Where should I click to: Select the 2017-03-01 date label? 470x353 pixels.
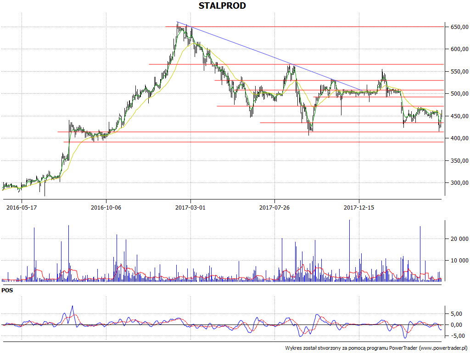click(190, 207)
